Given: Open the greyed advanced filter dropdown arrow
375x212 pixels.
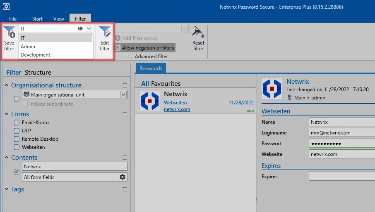Looking at the screenshot, I should click(x=184, y=28).
